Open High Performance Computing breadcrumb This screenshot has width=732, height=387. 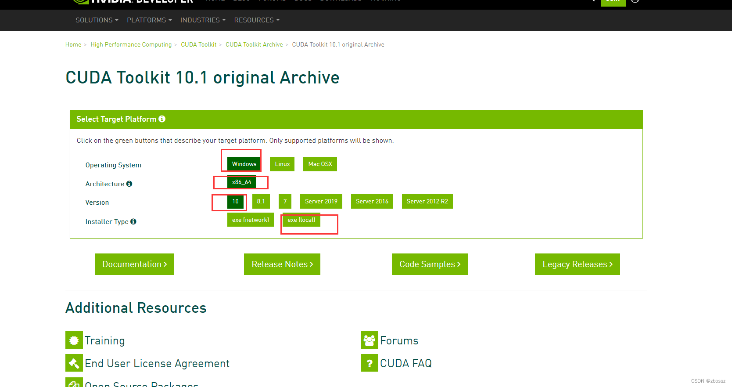131,45
